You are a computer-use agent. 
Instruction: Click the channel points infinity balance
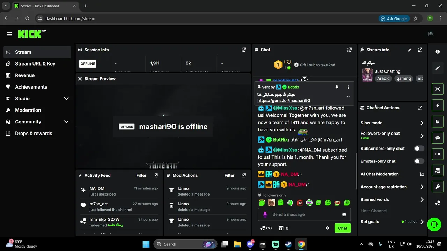click(x=266, y=228)
